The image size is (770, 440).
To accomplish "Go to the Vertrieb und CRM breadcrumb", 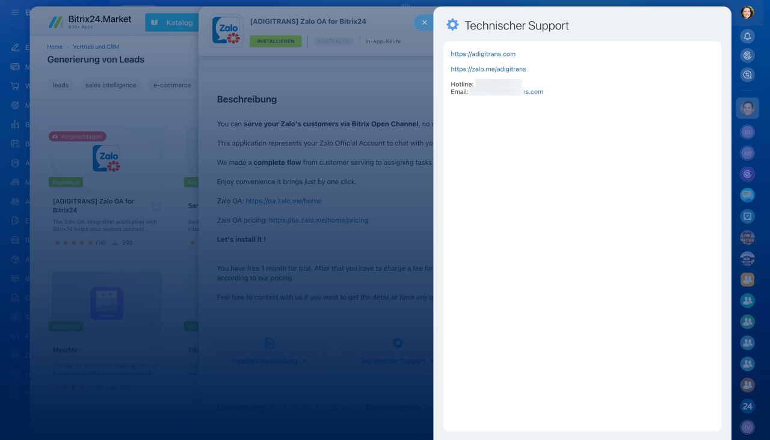I will tap(96, 47).
